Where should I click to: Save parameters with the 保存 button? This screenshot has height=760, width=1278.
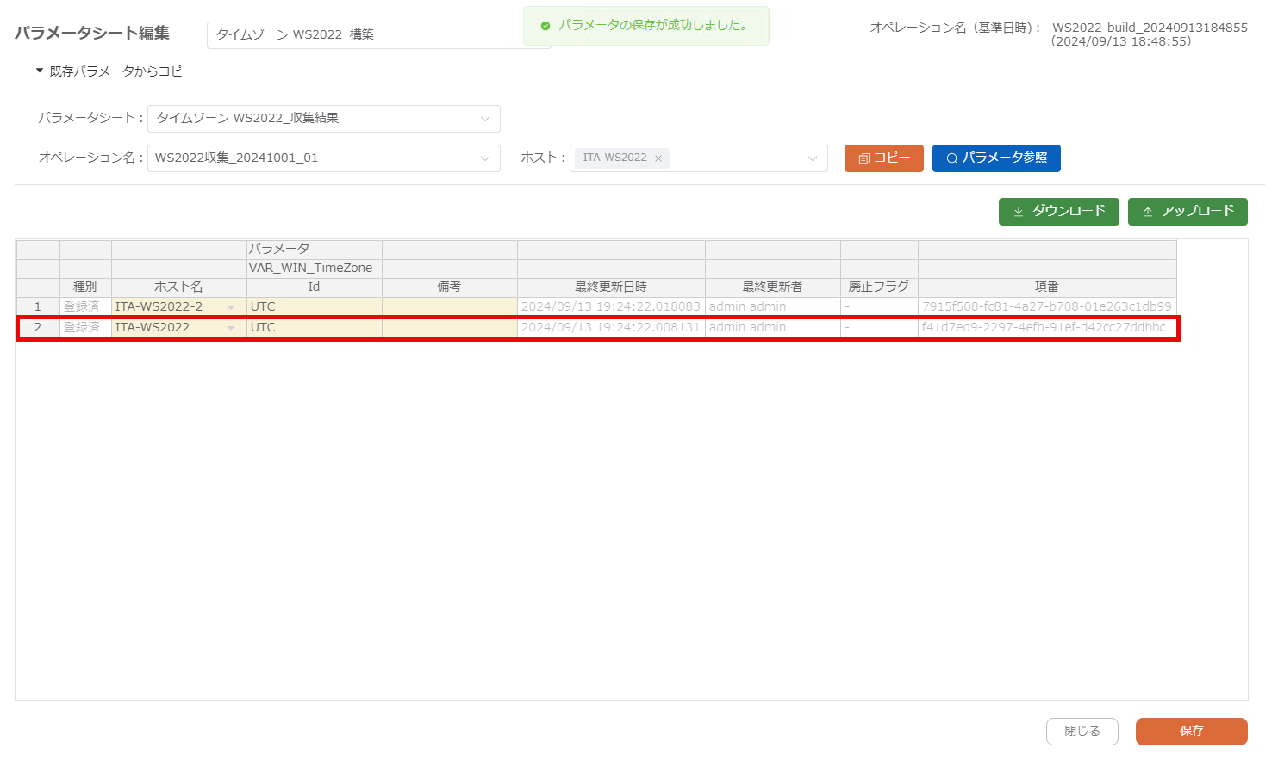(x=1191, y=731)
